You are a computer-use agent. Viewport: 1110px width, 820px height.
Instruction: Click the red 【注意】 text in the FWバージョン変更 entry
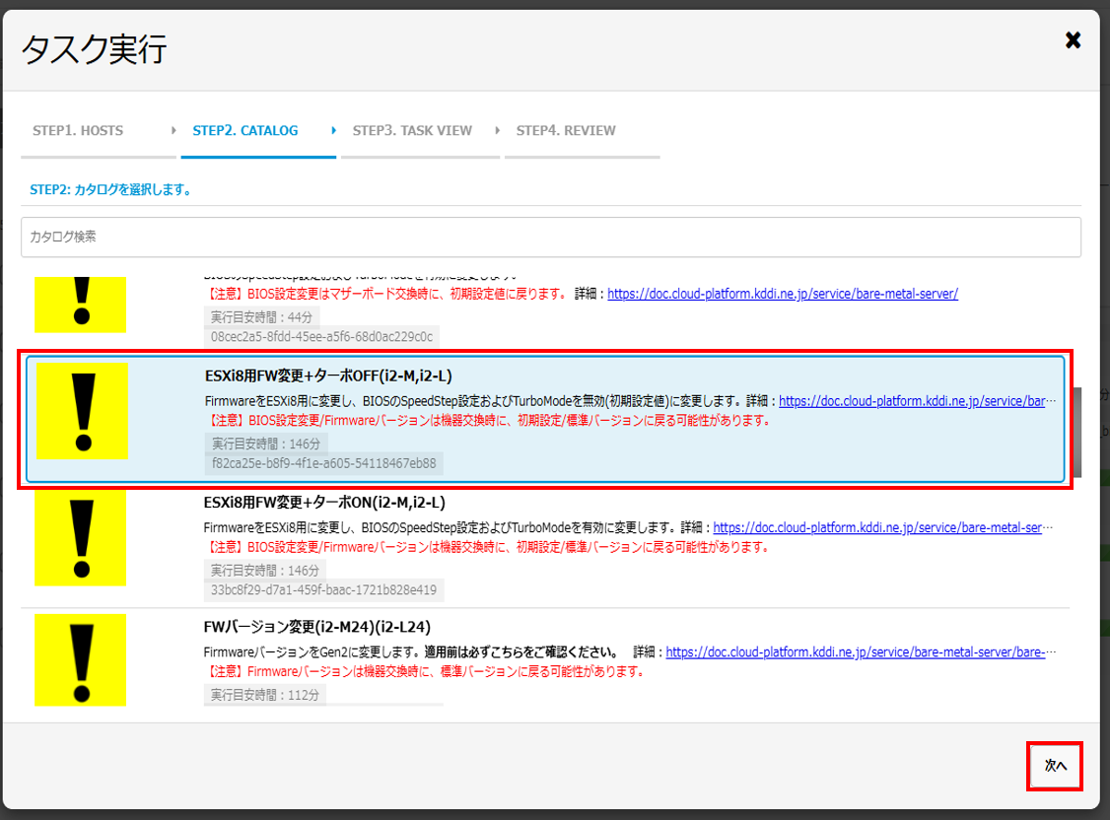pos(425,671)
